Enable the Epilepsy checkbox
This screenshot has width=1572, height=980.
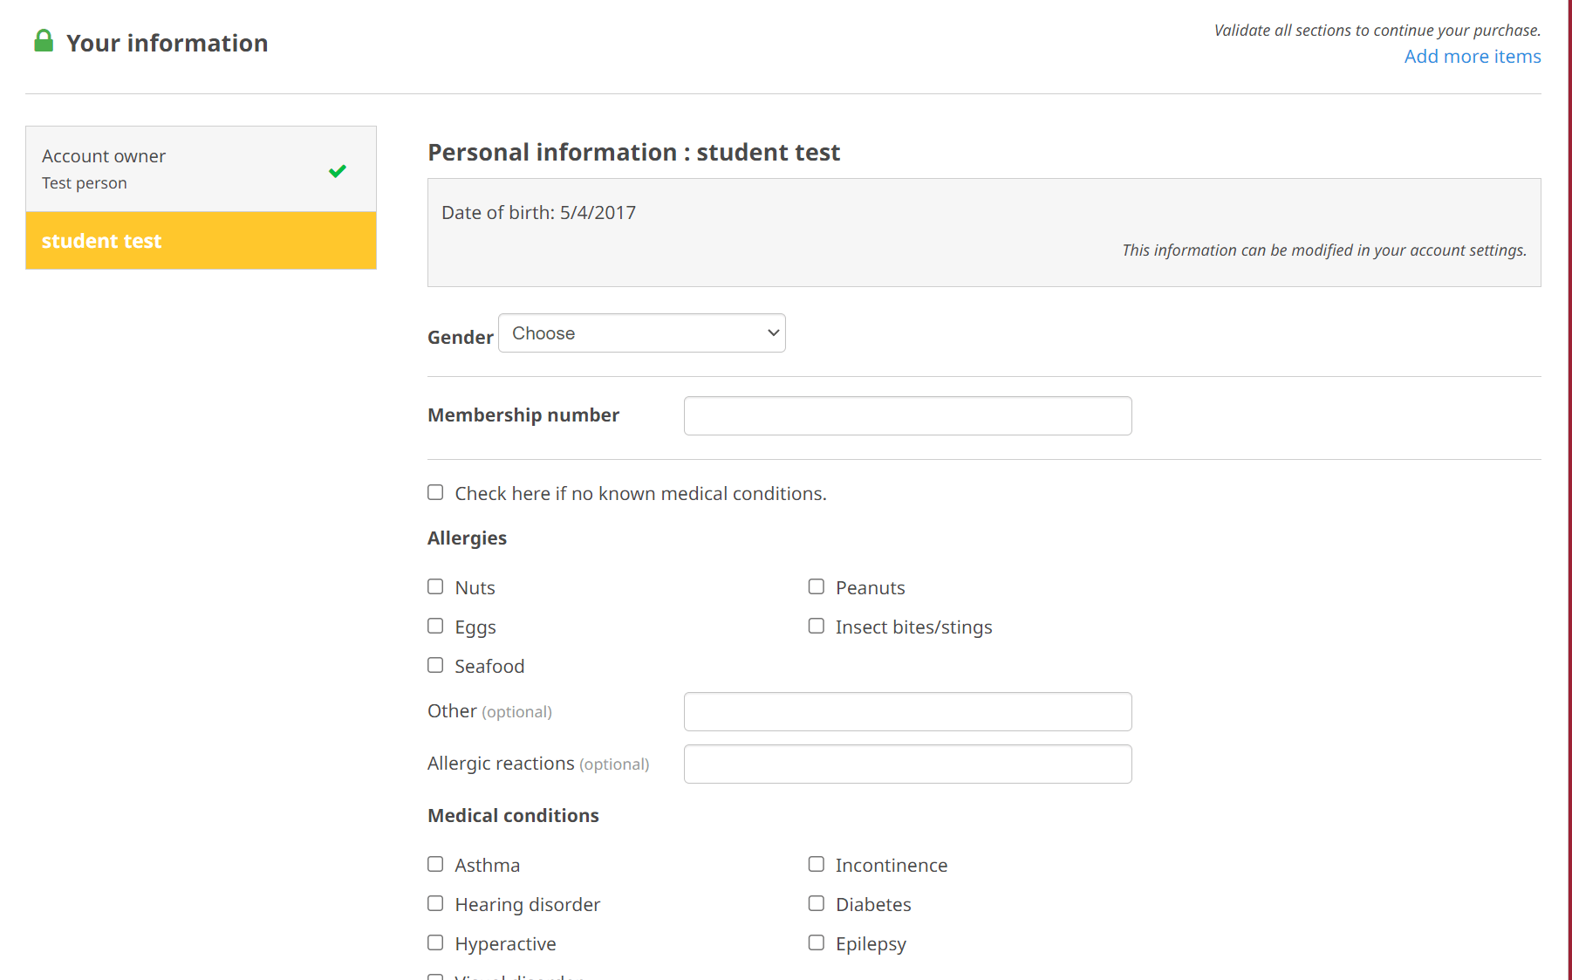click(817, 942)
